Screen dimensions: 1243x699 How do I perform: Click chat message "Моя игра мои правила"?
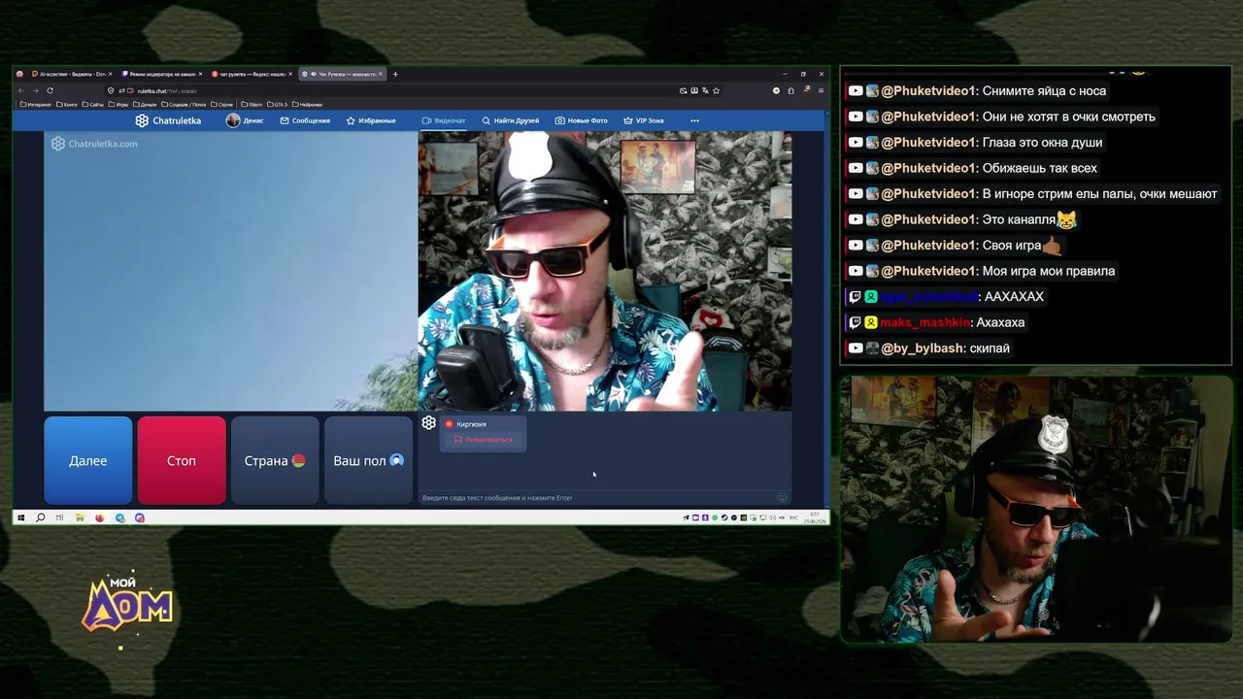click(1049, 271)
